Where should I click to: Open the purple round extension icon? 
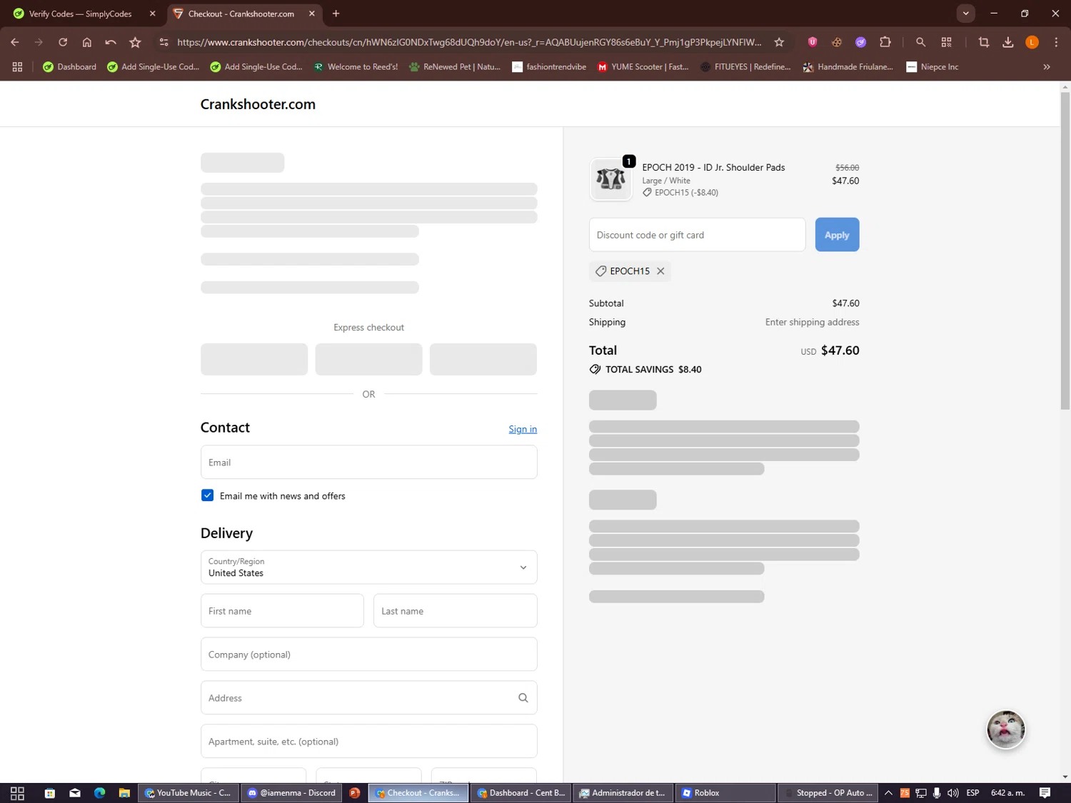861,42
